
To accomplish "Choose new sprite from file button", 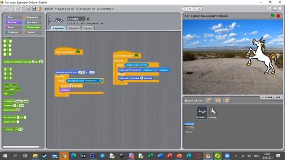I will pos(218,100).
